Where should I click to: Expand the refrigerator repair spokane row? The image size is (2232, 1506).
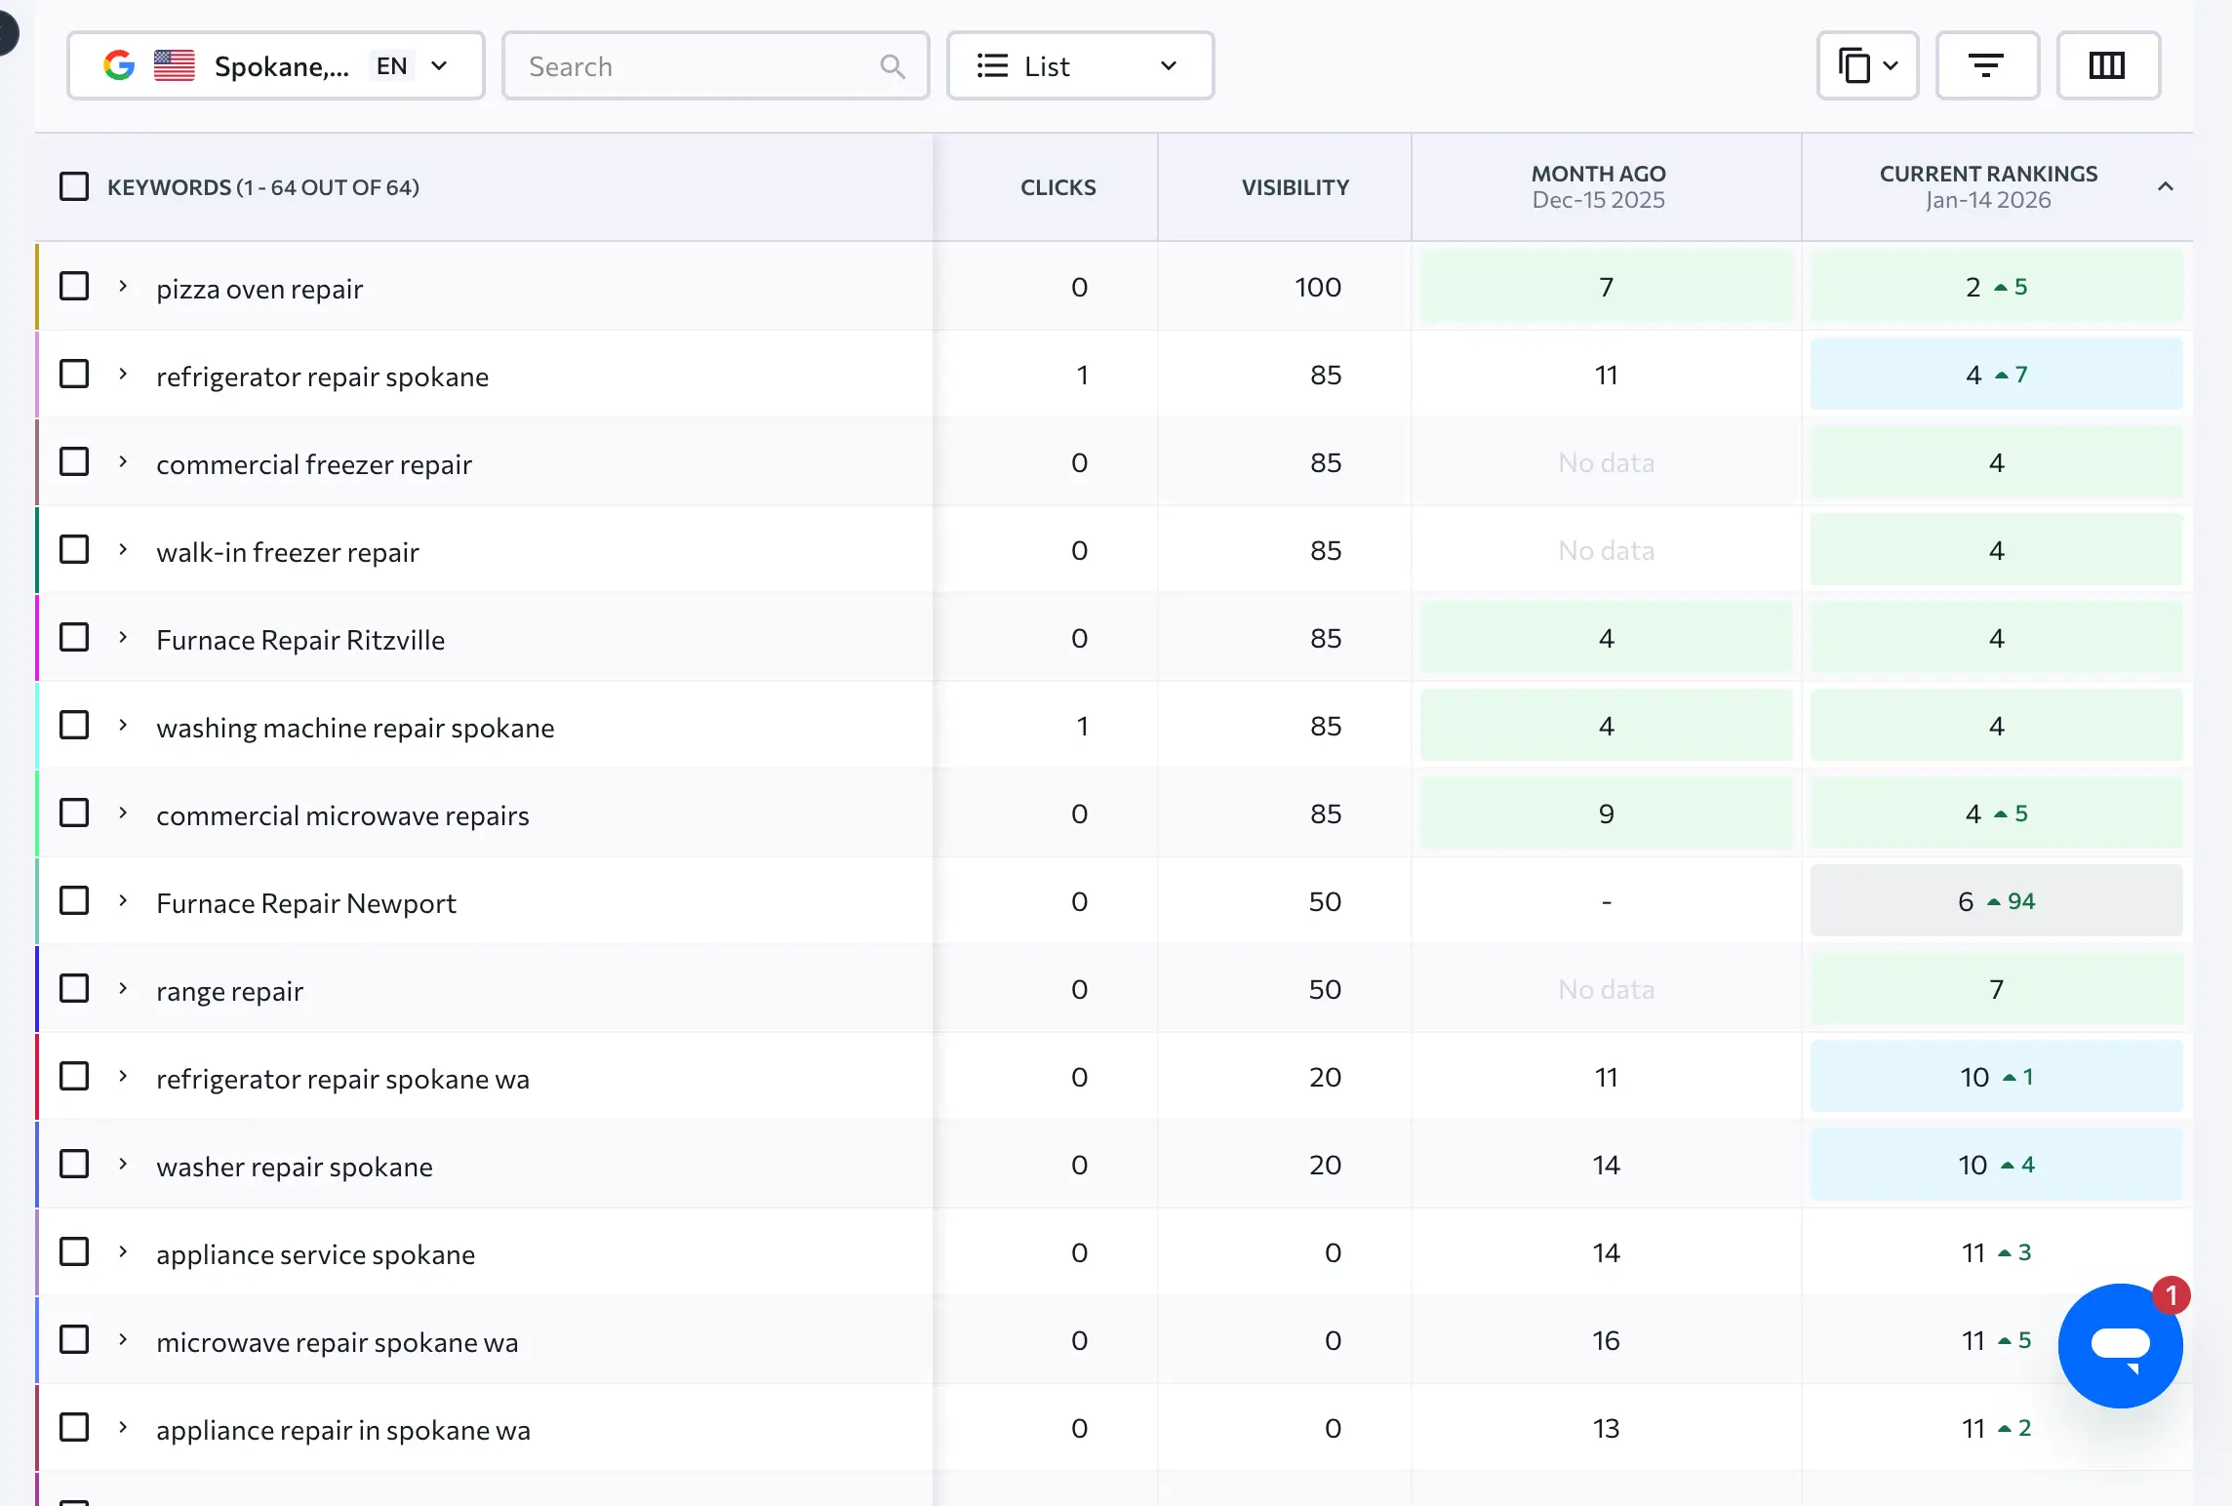click(123, 375)
